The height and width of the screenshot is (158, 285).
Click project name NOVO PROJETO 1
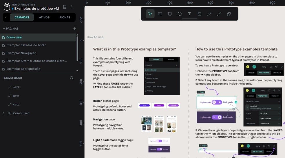click(23, 5)
